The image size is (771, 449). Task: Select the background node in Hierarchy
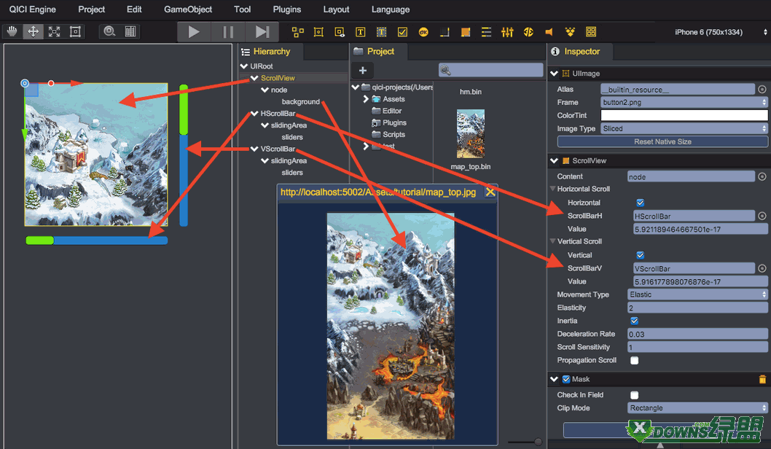pyautogui.click(x=300, y=101)
